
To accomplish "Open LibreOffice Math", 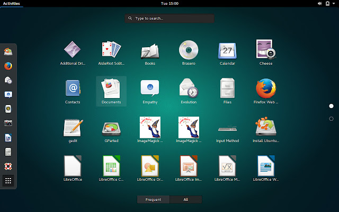I will pos(227,169).
